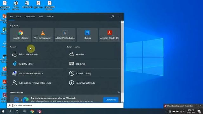Select the All search tab
The width and height of the screenshot is (203, 114).
[x=11, y=16]
